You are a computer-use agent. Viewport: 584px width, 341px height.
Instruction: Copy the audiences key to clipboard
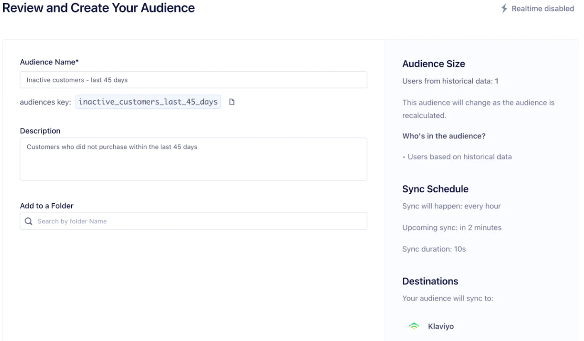[232, 102]
